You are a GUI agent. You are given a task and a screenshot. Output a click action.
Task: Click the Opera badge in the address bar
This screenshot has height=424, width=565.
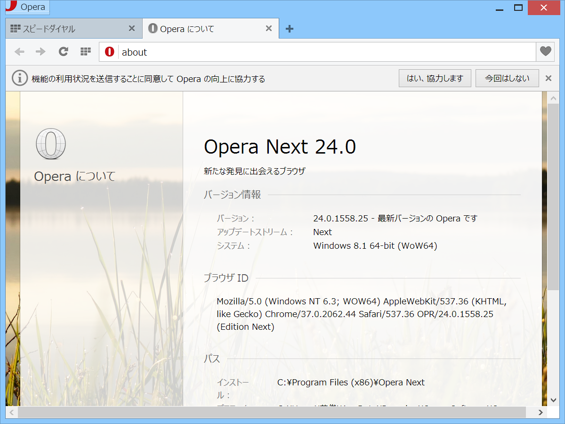coord(109,51)
